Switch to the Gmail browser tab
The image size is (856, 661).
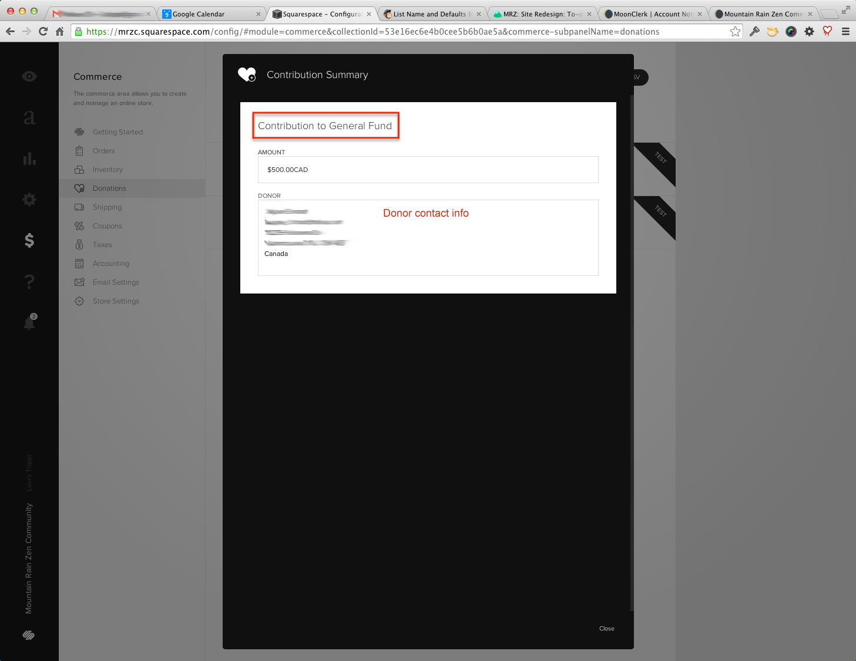click(100, 14)
